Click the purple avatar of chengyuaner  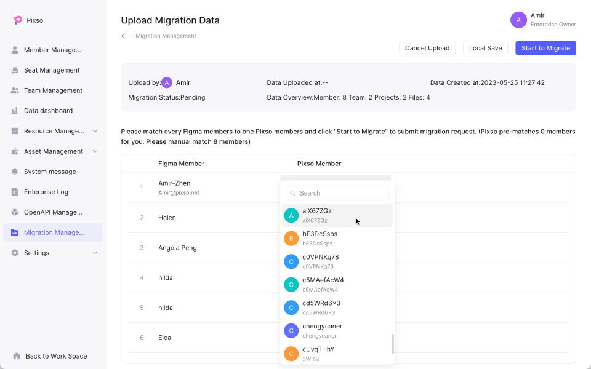pyautogui.click(x=291, y=331)
